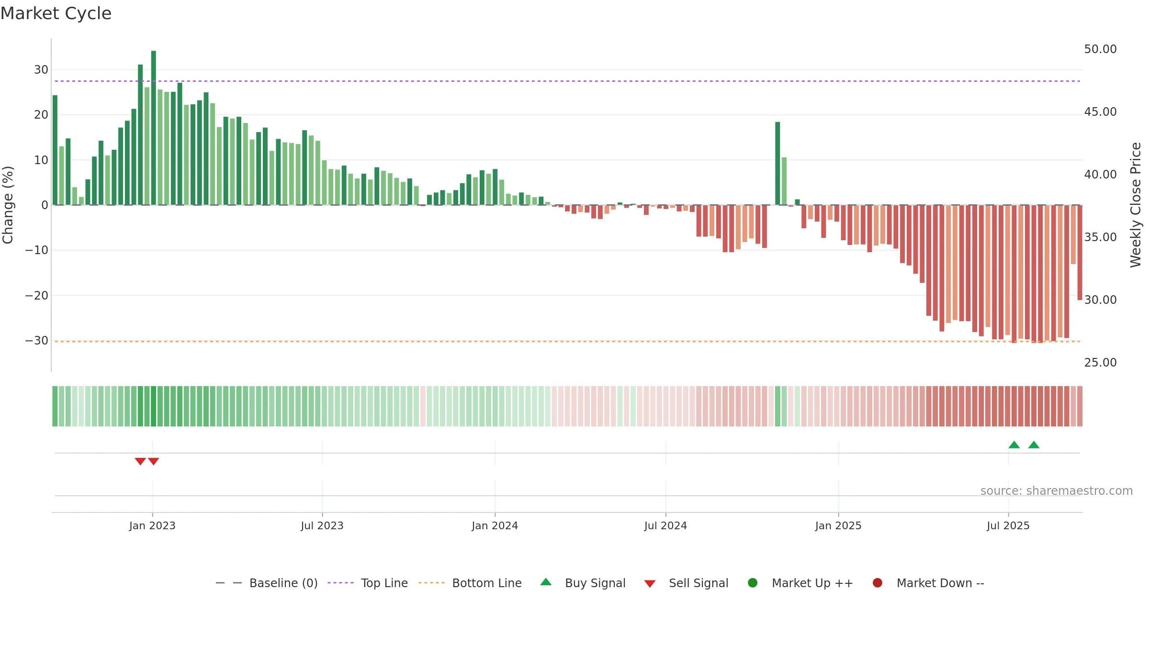Click the tallest green bar above 30 percent
This screenshot has height=646, width=1149.
coord(154,128)
